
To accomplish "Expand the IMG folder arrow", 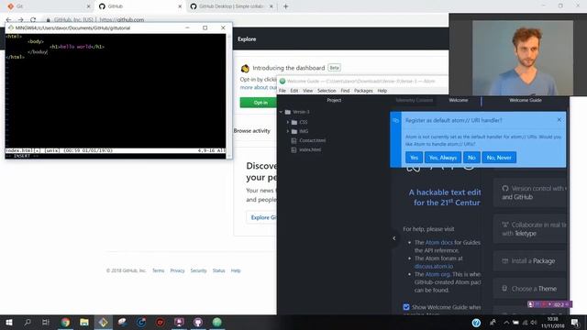I will tap(287, 131).
